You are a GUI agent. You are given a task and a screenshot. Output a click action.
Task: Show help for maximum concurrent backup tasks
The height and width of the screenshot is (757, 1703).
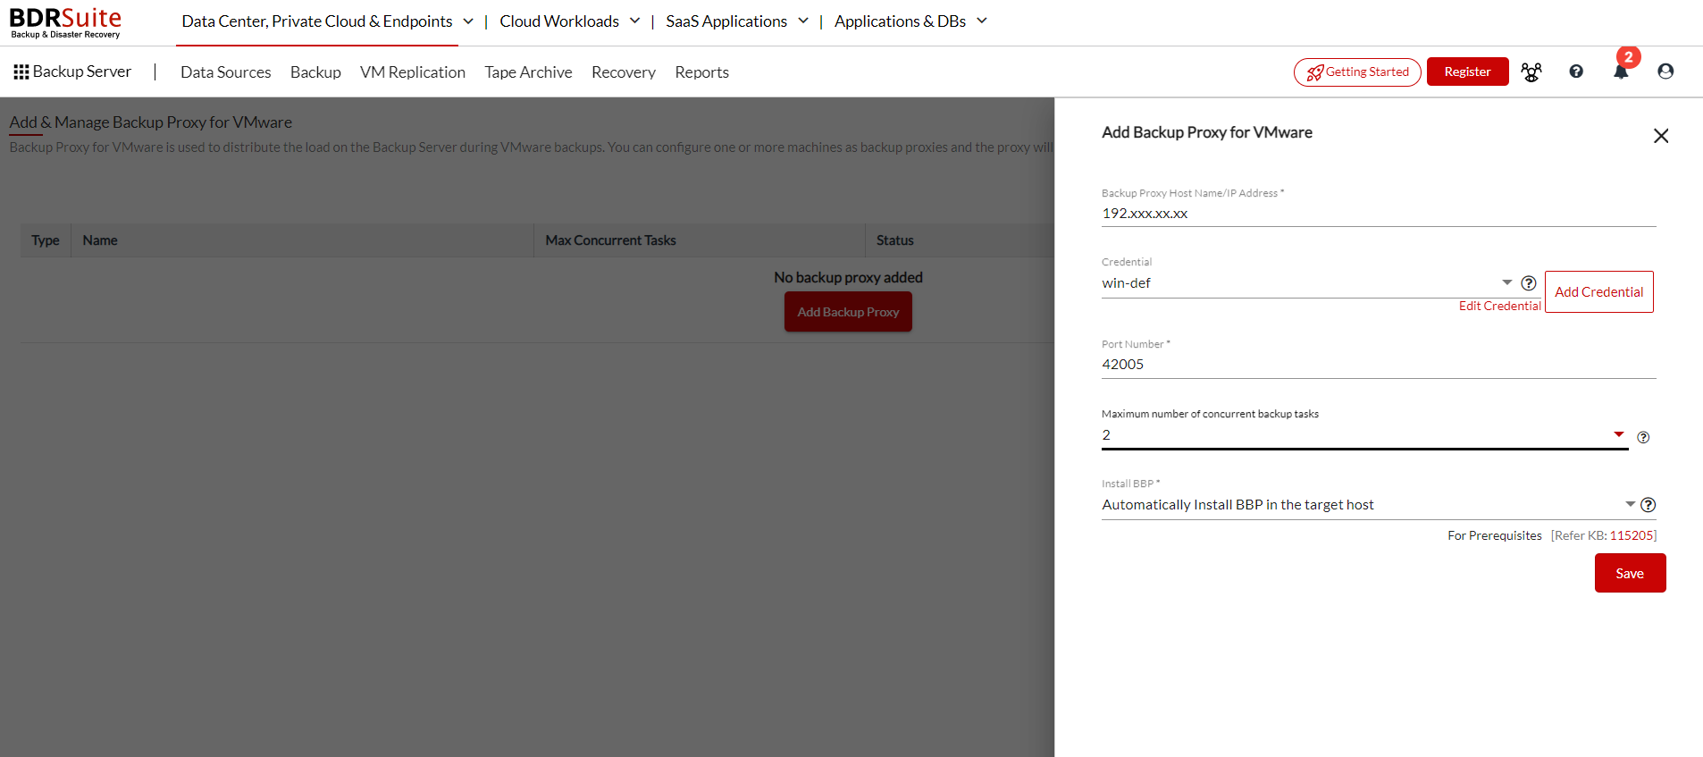pos(1643,437)
